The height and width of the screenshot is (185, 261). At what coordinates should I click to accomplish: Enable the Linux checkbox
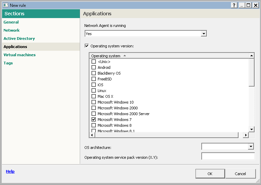pyautogui.click(x=94, y=91)
